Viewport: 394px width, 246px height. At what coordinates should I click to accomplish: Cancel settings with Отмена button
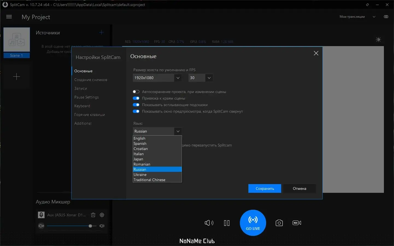[x=299, y=188]
